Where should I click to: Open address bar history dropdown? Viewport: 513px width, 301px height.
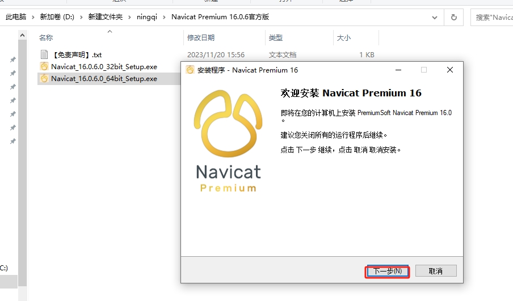pyautogui.click(x=435, y=18)
